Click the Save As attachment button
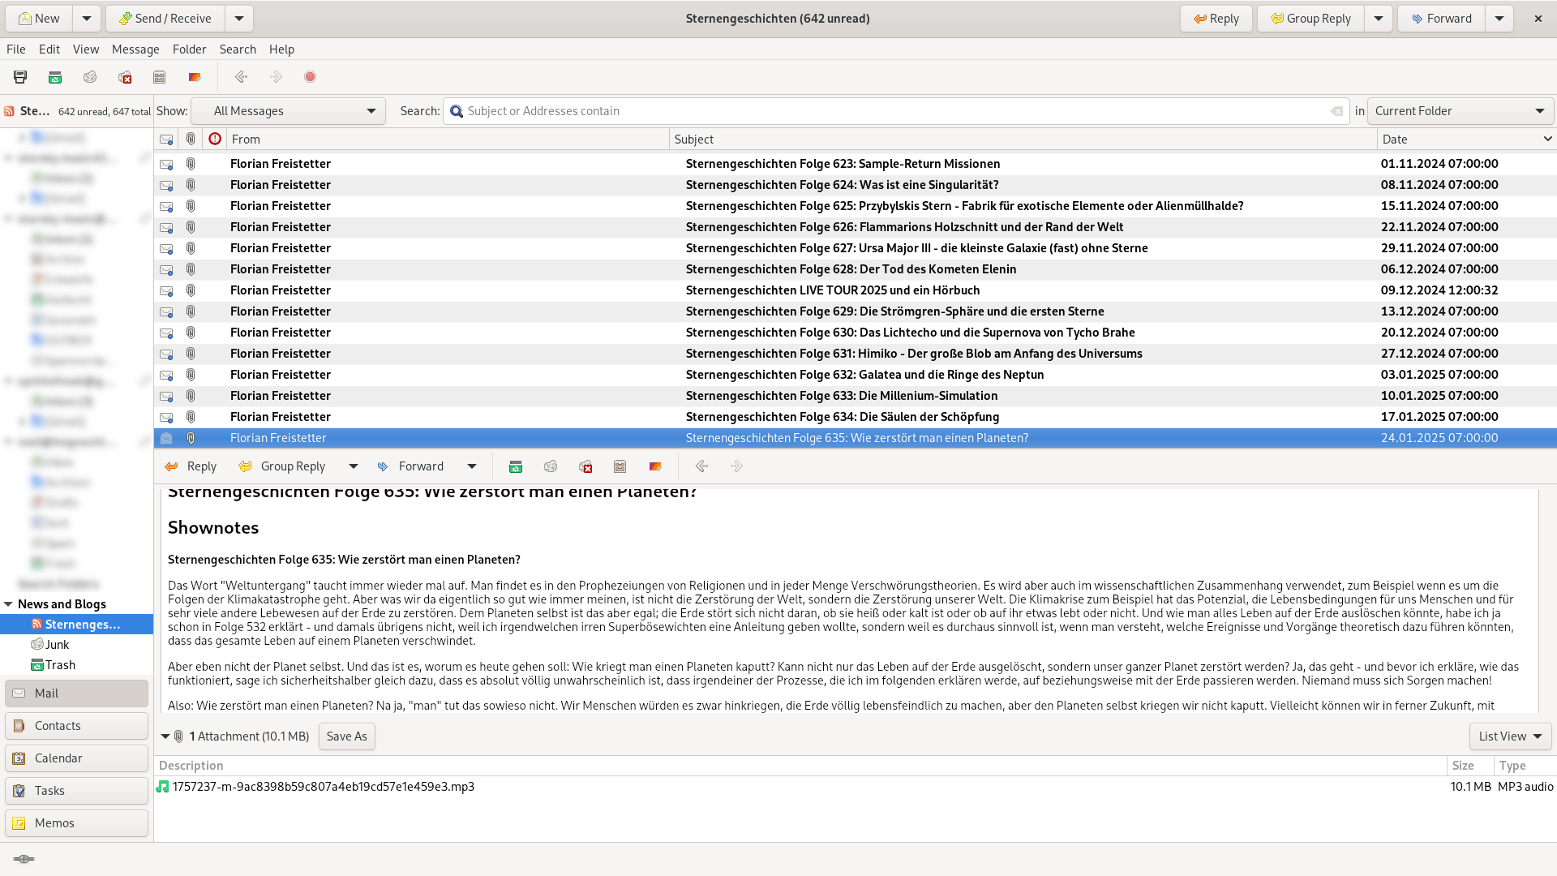The width and height of the screenshot is (1557, 876). tap(346, 736)
